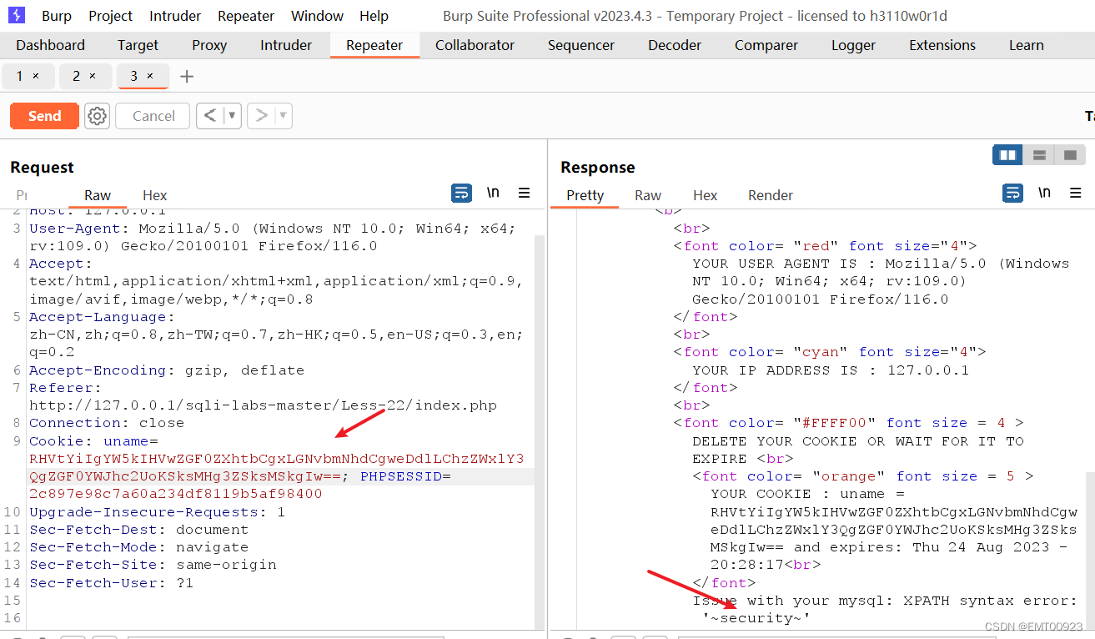The image size is (1095, 639).
Task: Select side-by-side layout view
Action: (1007, 155)
